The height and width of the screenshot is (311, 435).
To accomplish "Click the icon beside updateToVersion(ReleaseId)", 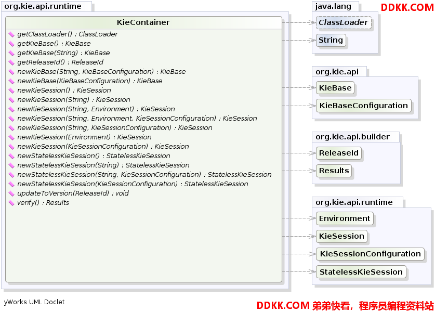I will (11, 193).
